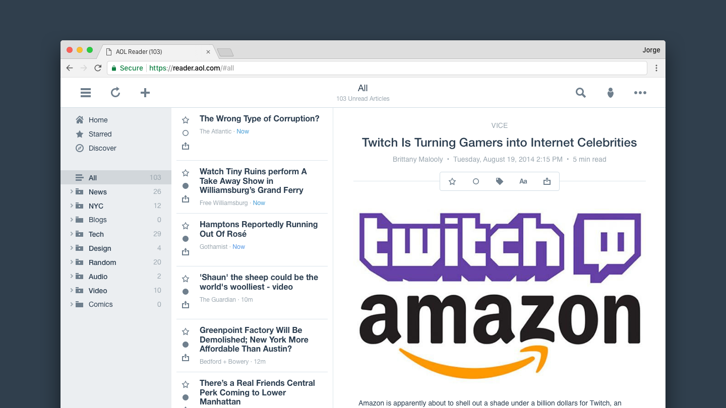
Task: Click the three-dots more options icon
Action: (x=640, y=93)
